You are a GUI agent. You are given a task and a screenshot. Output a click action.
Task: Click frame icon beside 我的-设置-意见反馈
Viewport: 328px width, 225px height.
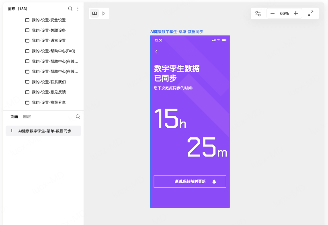(x=27, y=92)
